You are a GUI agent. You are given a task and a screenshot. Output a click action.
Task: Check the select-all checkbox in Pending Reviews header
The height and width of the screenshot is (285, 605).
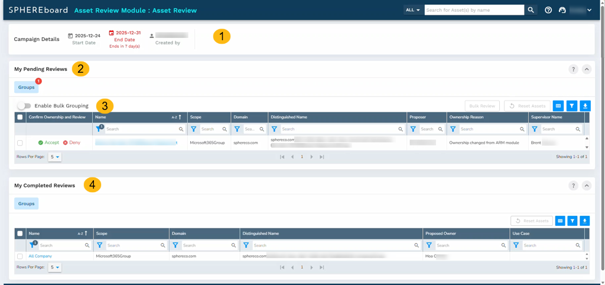point(20,117)
